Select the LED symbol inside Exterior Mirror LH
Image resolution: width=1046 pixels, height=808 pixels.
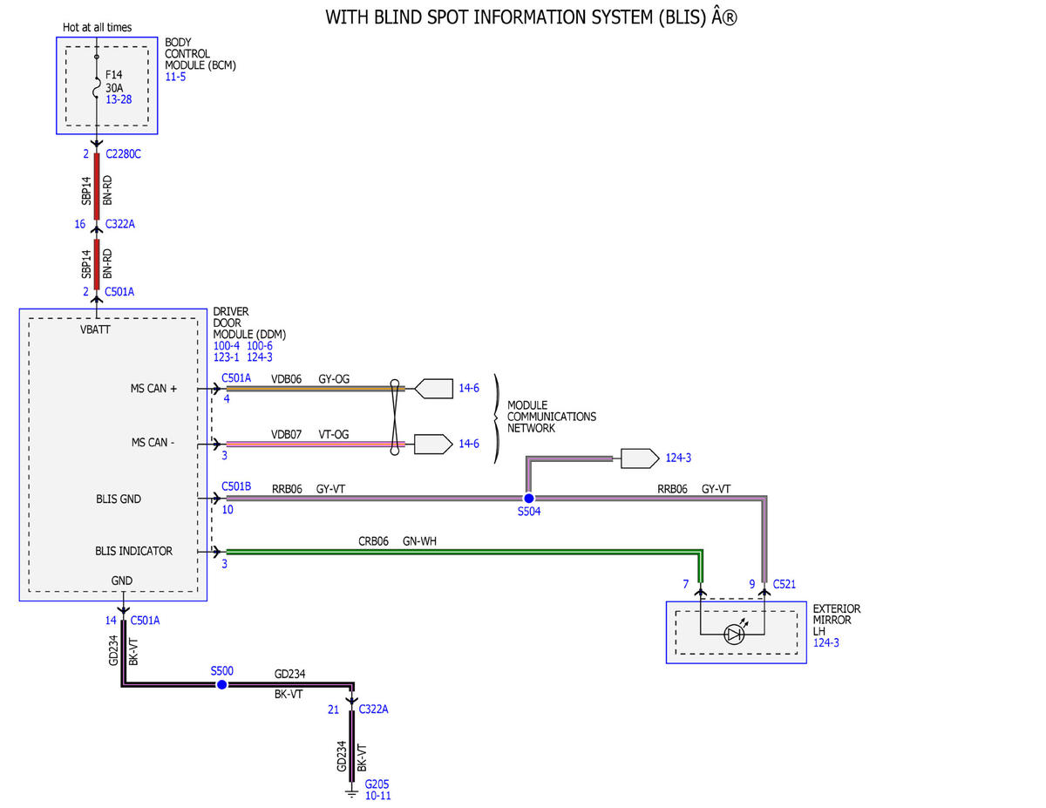[x=733, y=635]
